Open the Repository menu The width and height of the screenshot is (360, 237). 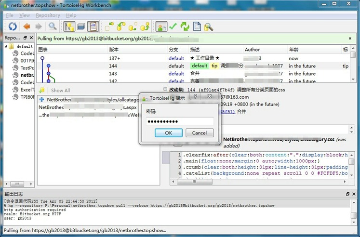(x=48, y=15)
